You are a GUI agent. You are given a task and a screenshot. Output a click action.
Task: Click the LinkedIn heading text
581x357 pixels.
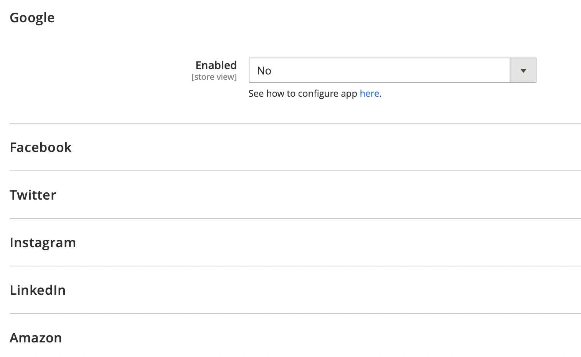point(38,290)
